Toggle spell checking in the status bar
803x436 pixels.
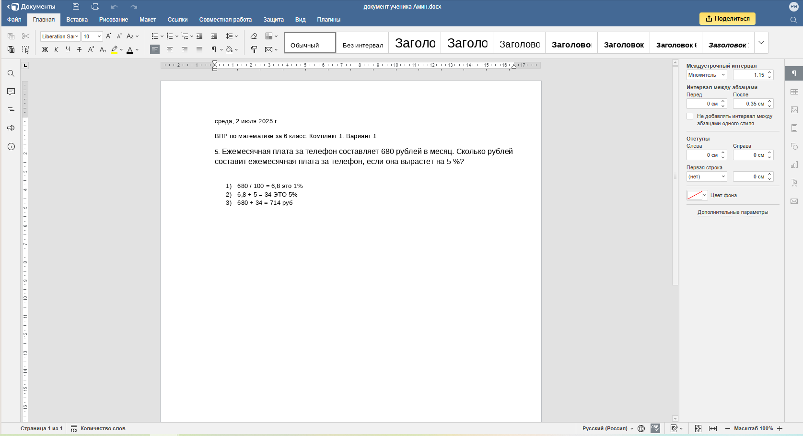(655, 428)
